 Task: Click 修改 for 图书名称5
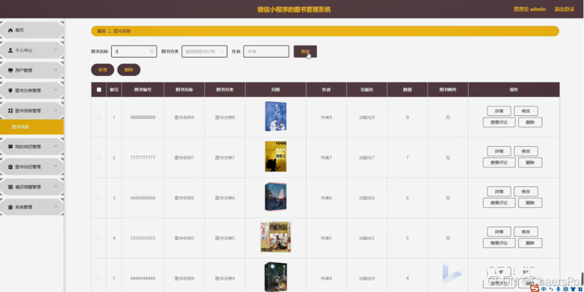[526, 232]
